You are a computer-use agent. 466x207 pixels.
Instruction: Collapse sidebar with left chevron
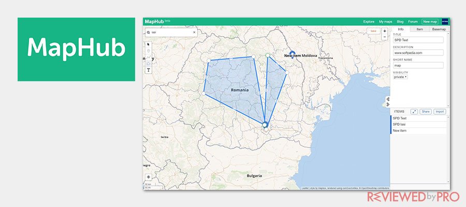(388, 99)
